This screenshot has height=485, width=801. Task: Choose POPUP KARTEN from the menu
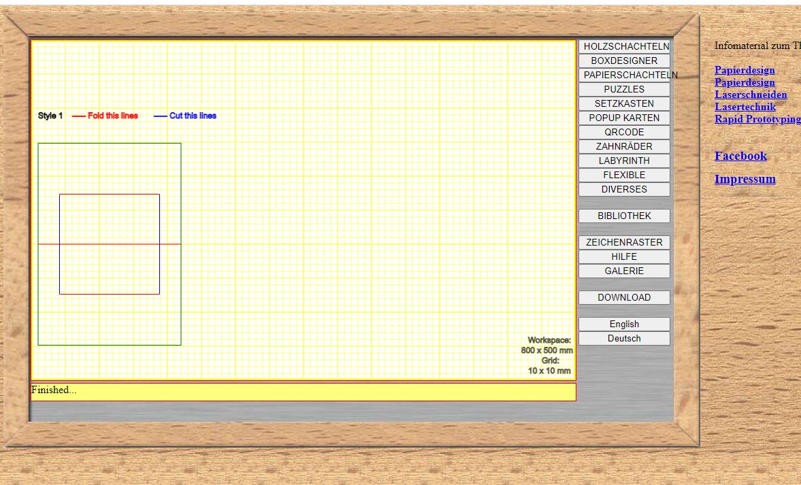click(x=624, y=118)
